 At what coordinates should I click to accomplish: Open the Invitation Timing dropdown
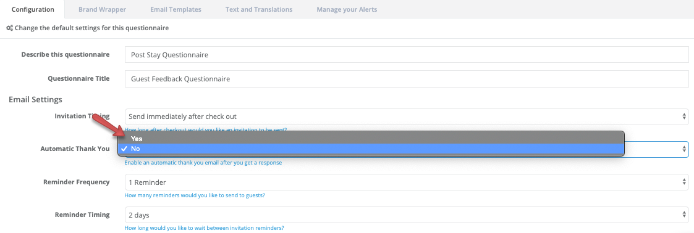click(407, 116)
